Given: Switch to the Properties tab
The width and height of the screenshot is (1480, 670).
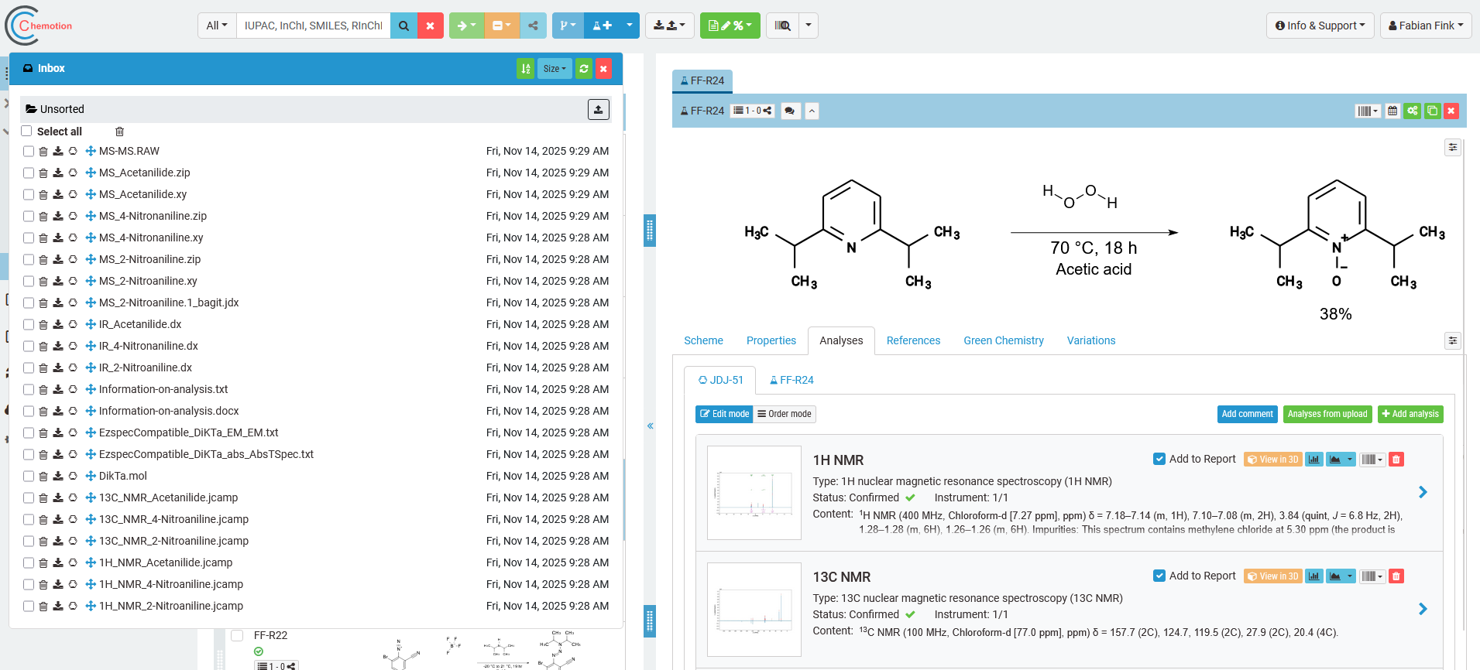Looking at the screenshot, I should pos(771,340).
